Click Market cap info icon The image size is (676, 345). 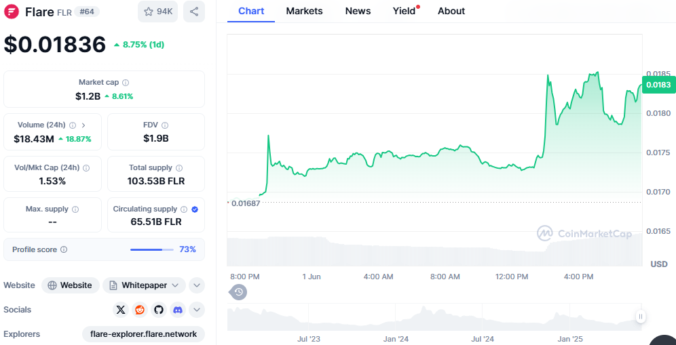coord(126,82)
